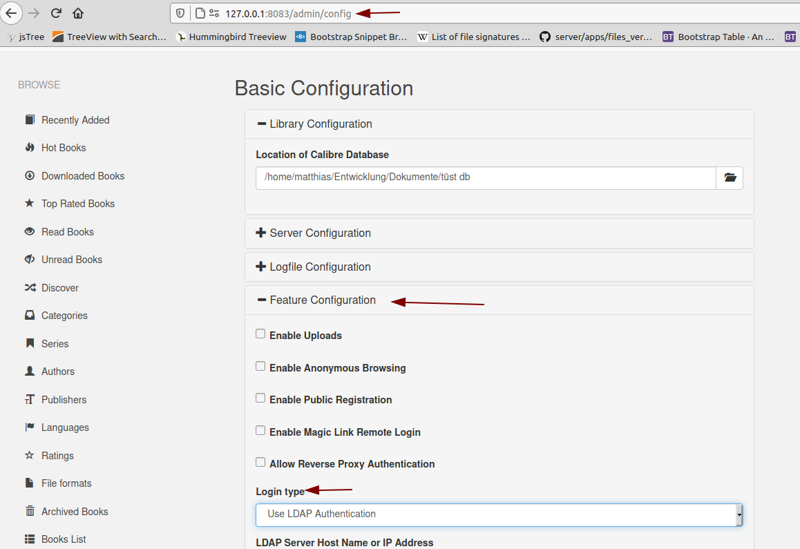This screenshot has width=800, height=549.
Task: Click the Downloaded Books icon in sidebar
Action: tap(29, 175)
